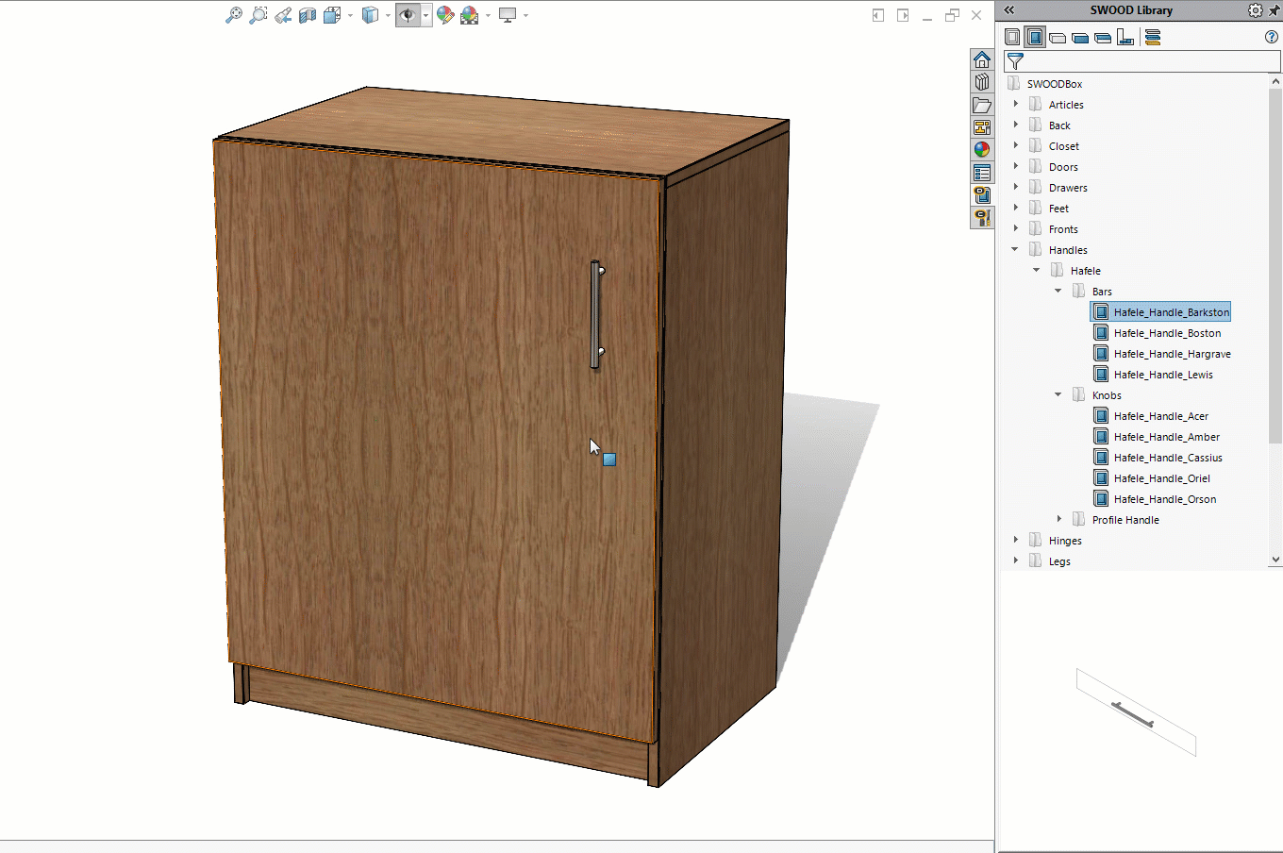Select the Zoom to Fit tool
This screenshot has height=853, width=1283.
click(x=234, y=15)
